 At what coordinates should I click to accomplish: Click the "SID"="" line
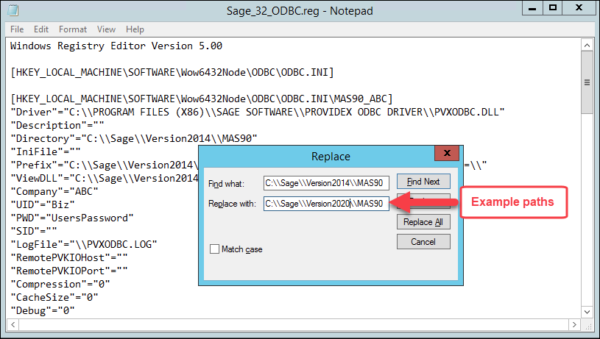(34, 231)
